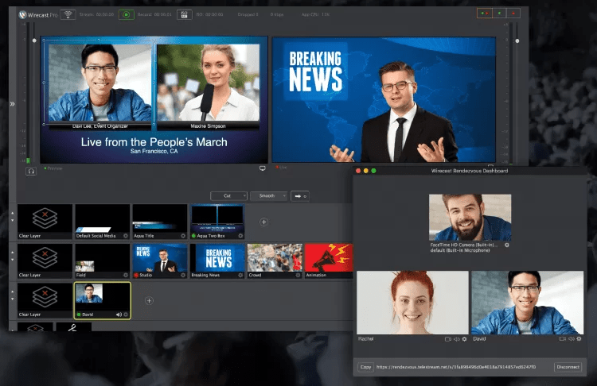Open the Smooth transition dropdown

[x=268, y=195]
